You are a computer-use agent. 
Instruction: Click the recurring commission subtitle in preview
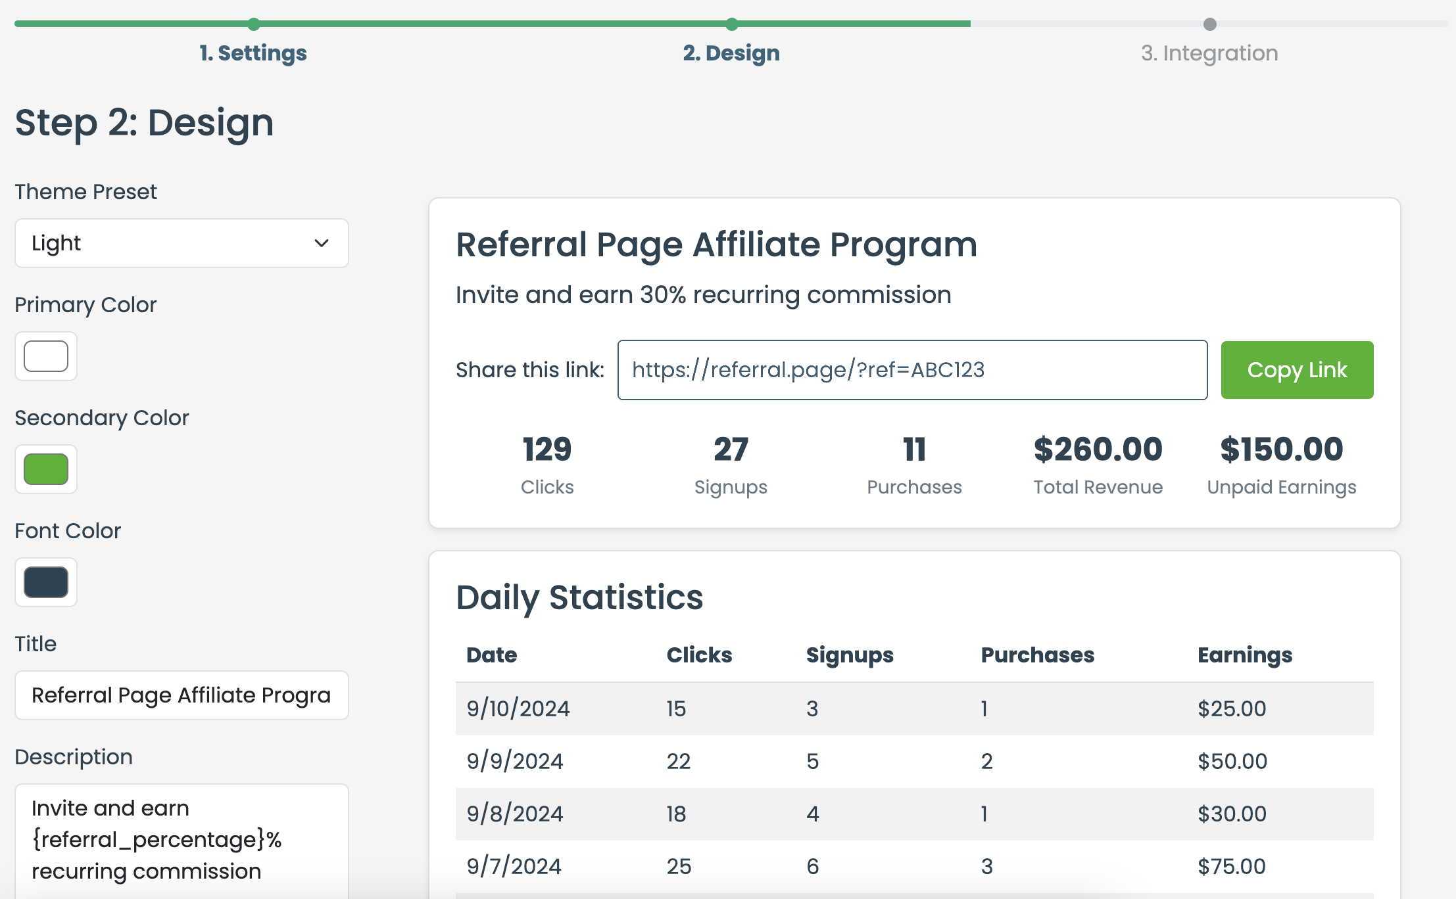pyautogui.click(x=704, y=295)
